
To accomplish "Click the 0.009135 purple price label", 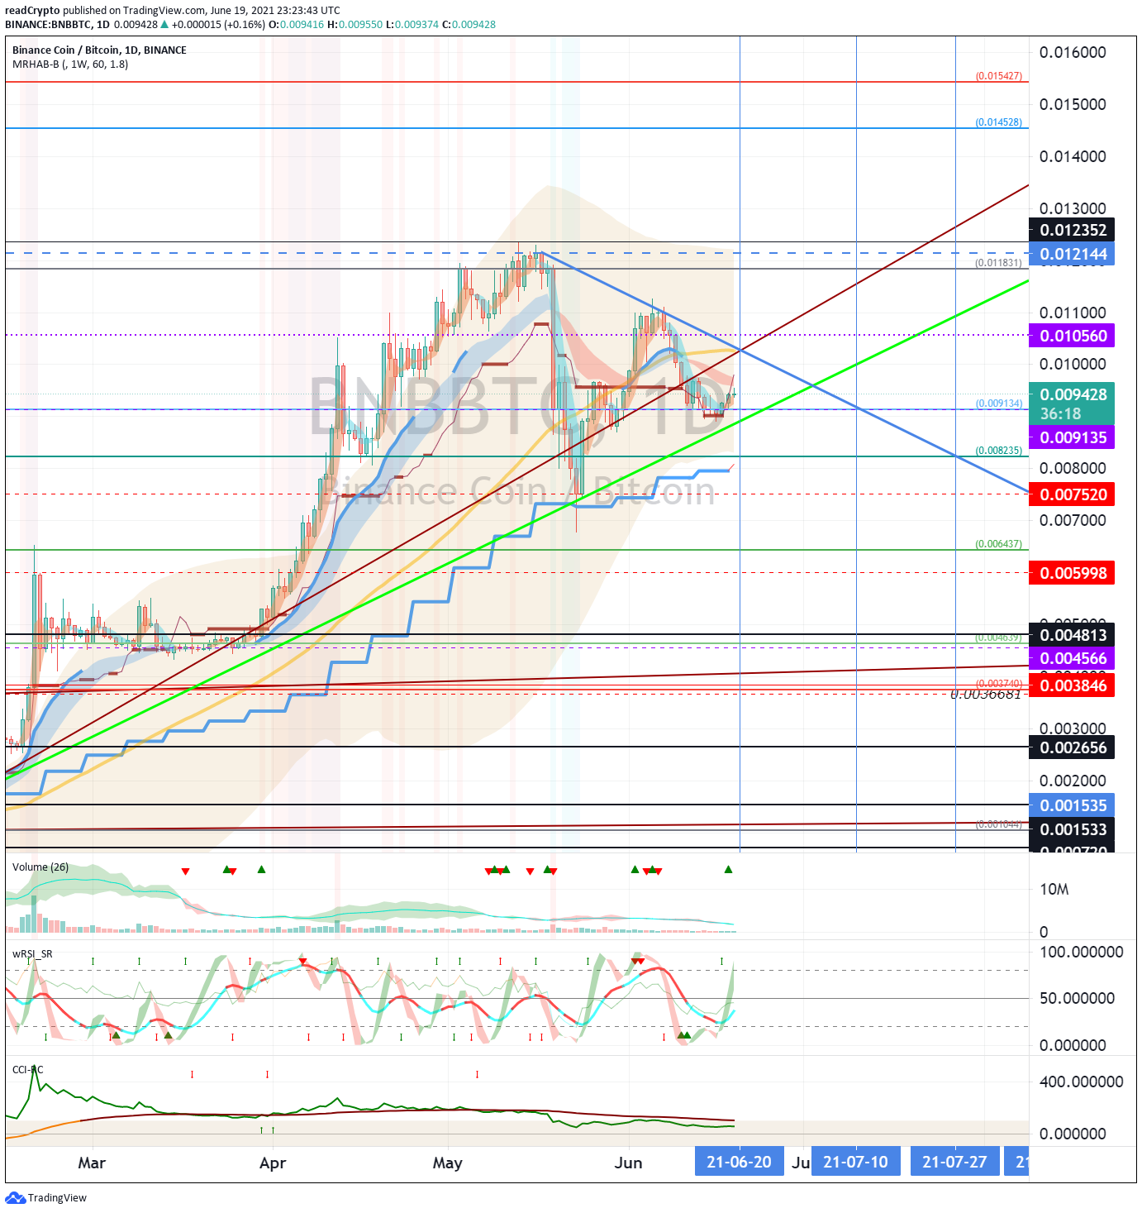I will (1072, 437).
